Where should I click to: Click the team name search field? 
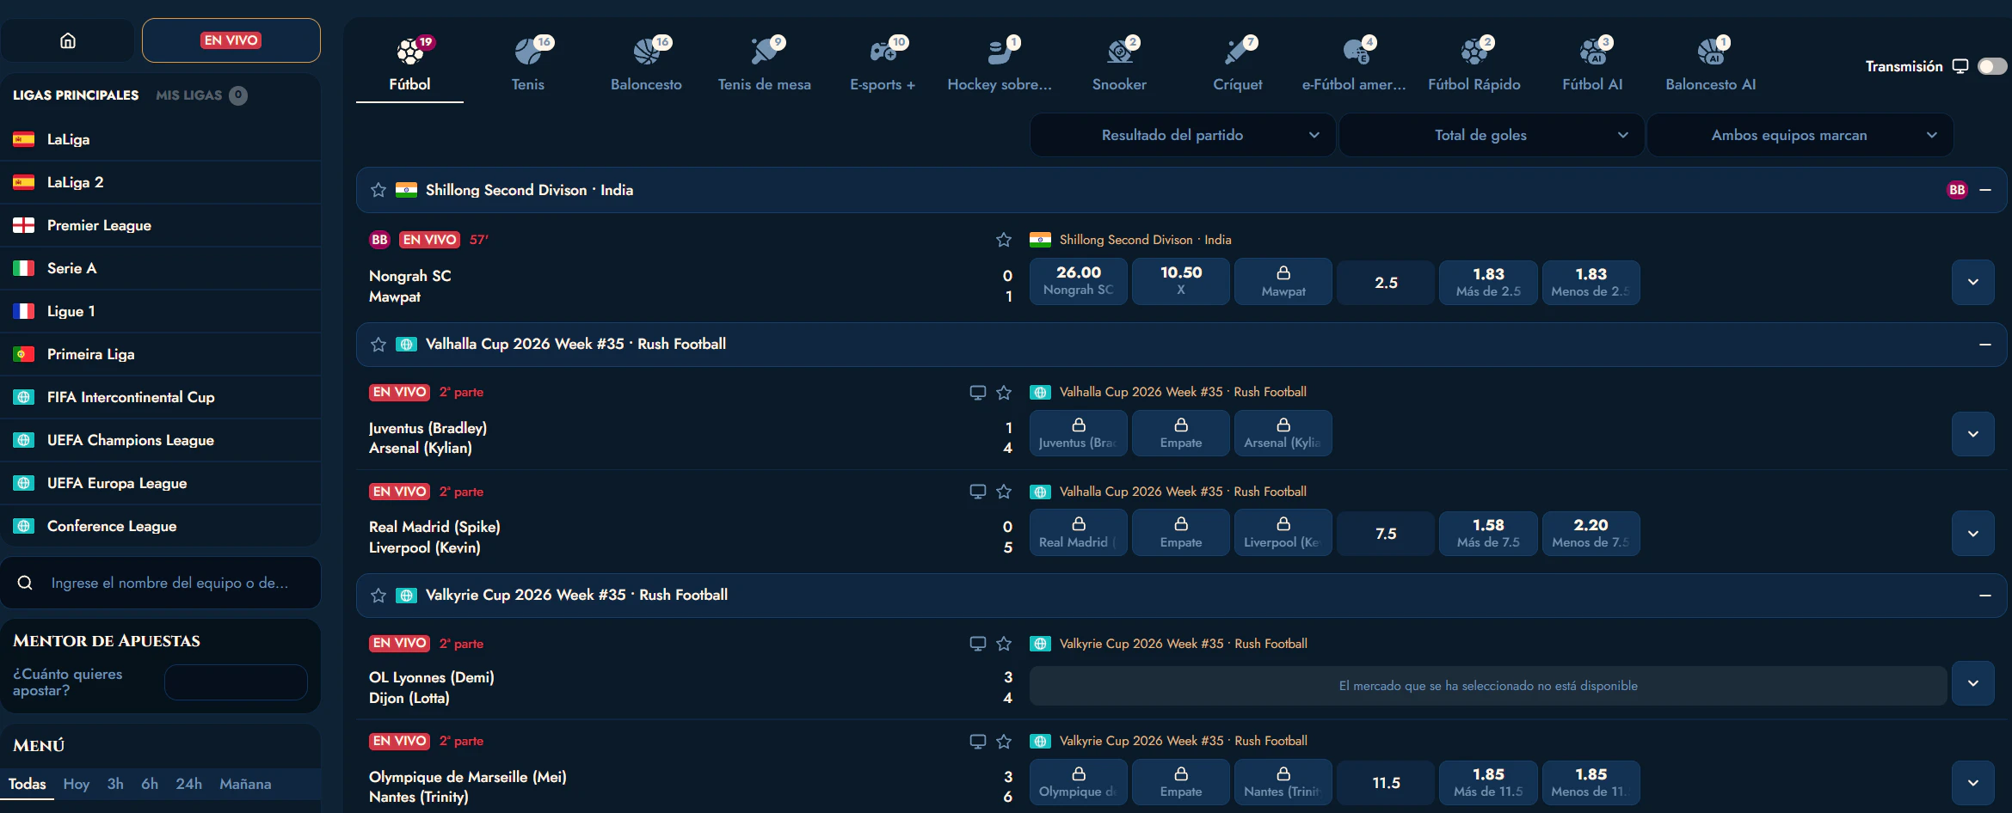point(169,583)
